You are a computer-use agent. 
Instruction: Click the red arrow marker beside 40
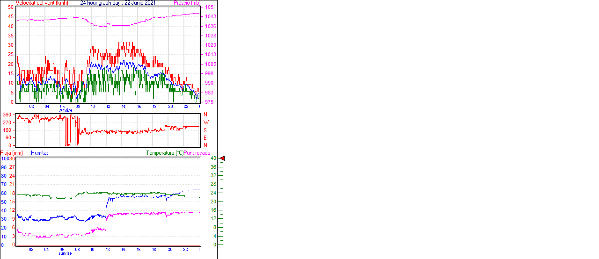pyautogui.click(x=222, y=158)
